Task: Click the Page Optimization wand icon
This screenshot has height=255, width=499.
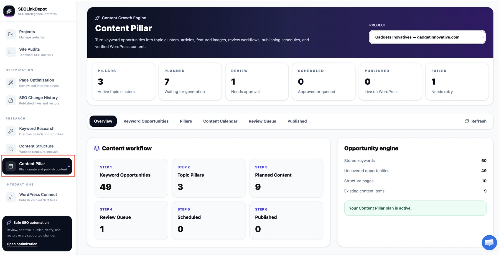Action: (11, 83)
